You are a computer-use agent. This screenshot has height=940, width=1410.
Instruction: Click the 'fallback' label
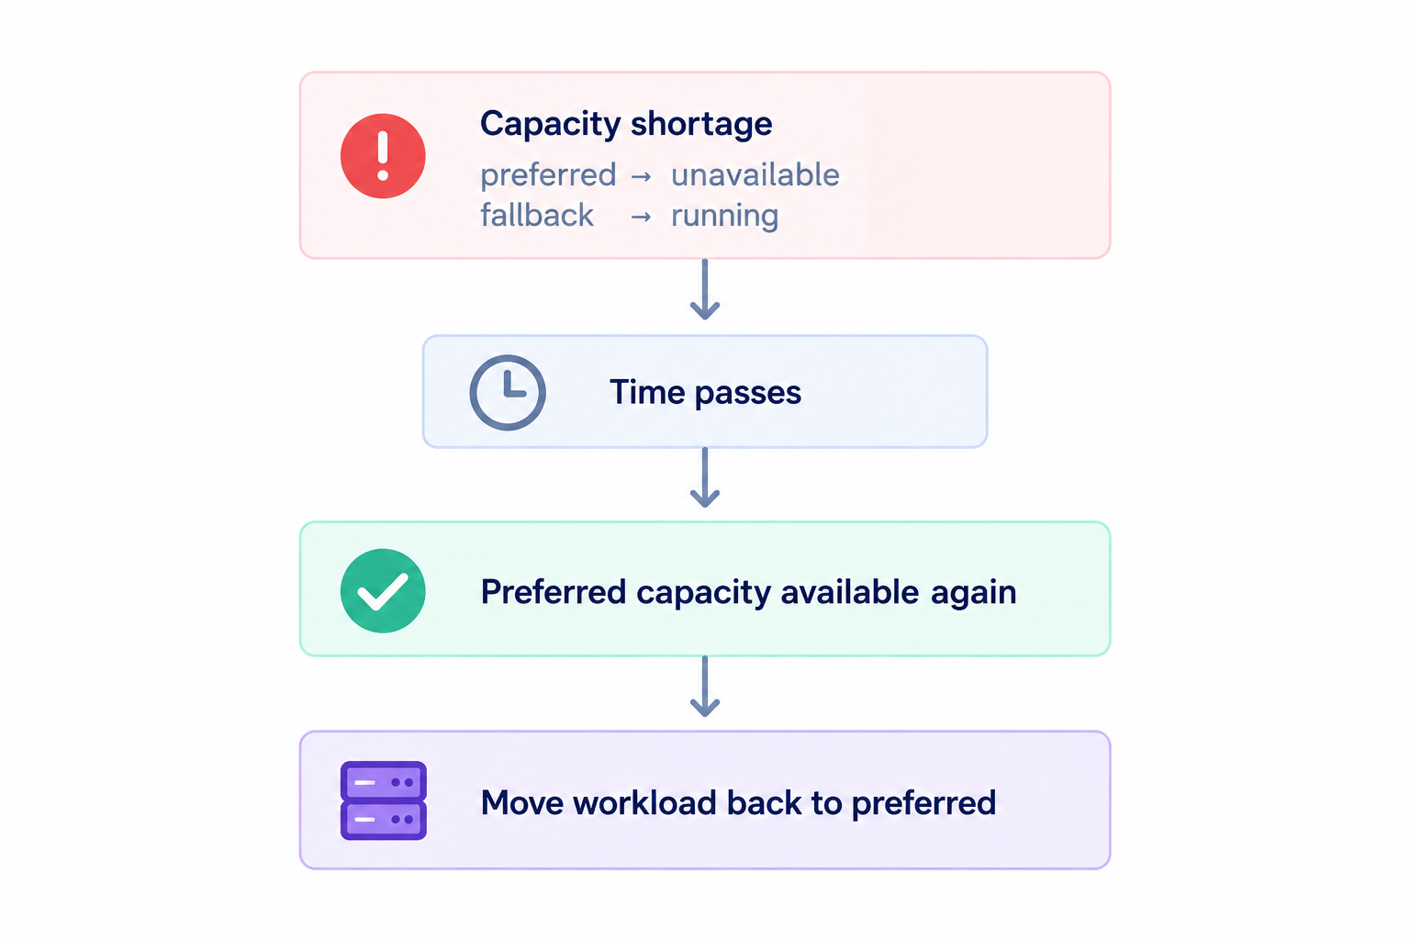(x=537, y=215)
